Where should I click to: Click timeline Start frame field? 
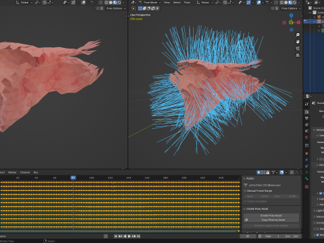point(272,236)
